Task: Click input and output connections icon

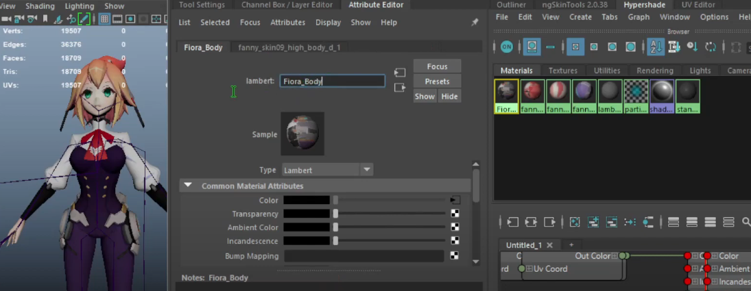Action: [531, 223]
